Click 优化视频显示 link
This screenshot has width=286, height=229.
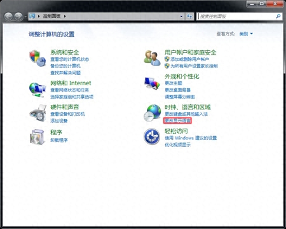178,145
